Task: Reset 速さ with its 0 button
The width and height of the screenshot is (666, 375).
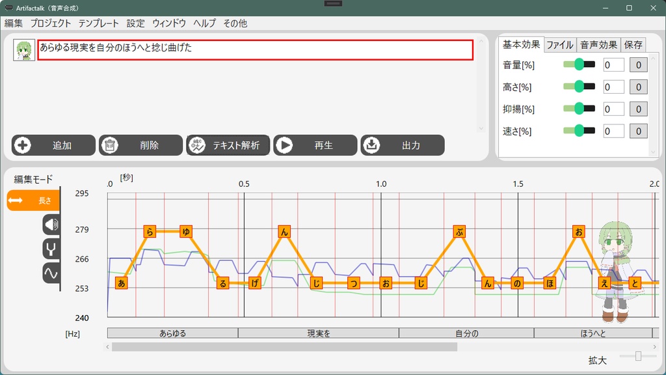Action: click(x=639, y=131)
